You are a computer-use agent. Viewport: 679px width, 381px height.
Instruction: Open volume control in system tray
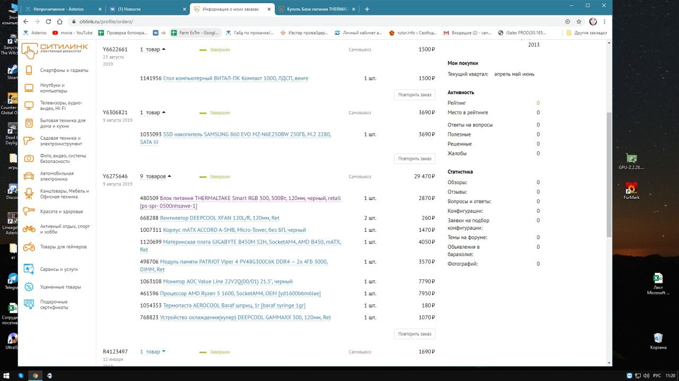point(646,375)
